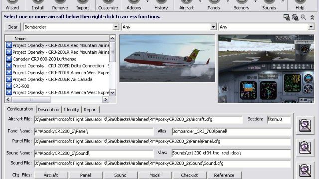Image resolution: width=319 pixels, height=179 pixels.
Task: Click the Aircraft File path field
Action: pyautogui.click(x=139, y=119)
